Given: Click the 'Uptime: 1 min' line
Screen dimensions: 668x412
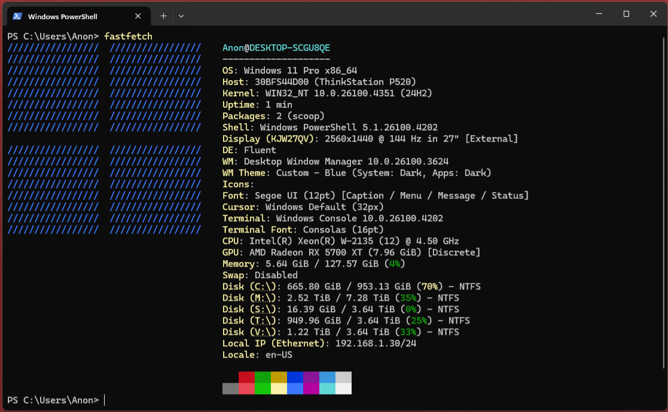Looking at the screenshot, I should [x=257, y=105].
